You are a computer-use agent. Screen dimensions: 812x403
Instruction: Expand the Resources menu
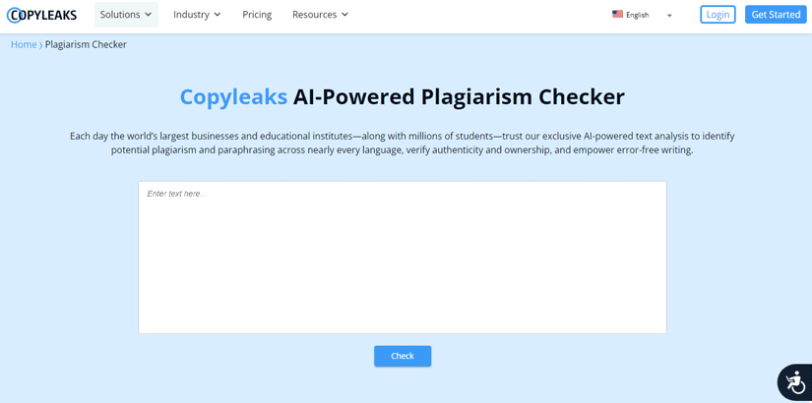320,15
